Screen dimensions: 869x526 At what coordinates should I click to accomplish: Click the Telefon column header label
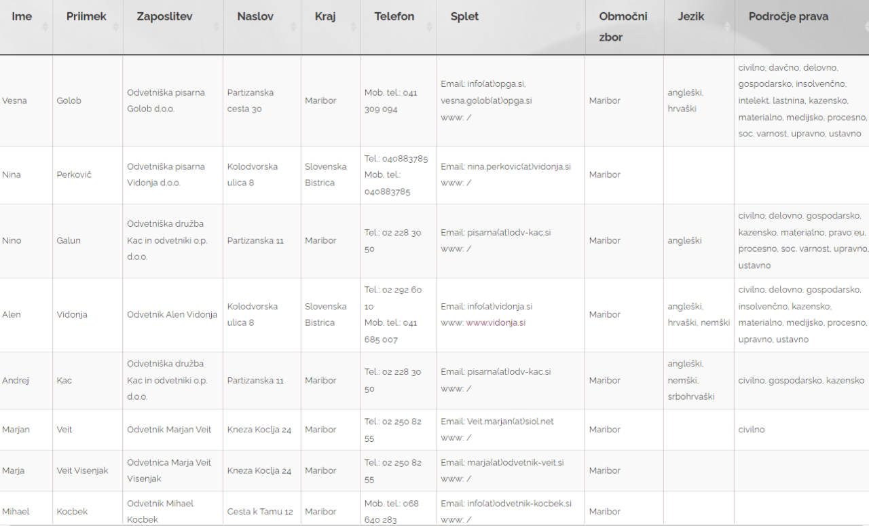pos(394,17)
